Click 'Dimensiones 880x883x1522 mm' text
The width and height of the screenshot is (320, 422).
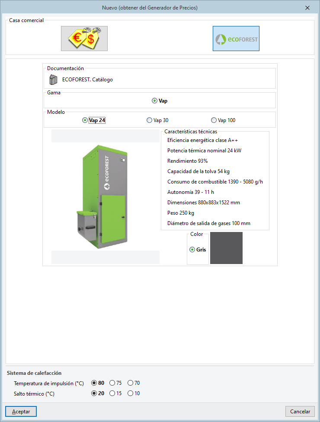204,203
